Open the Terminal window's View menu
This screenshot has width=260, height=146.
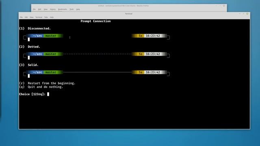pyautogui.click(x=32, y=17)
